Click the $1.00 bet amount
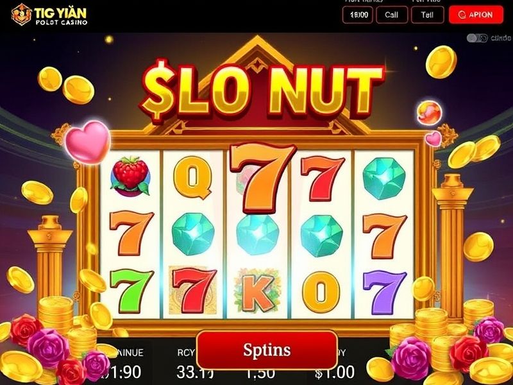This screenshot has width=513, height=385. pyautogui.click(x=335, y=372)
